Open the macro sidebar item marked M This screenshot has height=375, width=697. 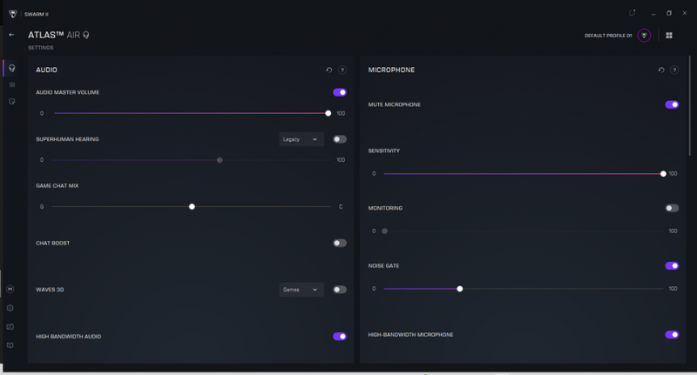coord(10,289)
